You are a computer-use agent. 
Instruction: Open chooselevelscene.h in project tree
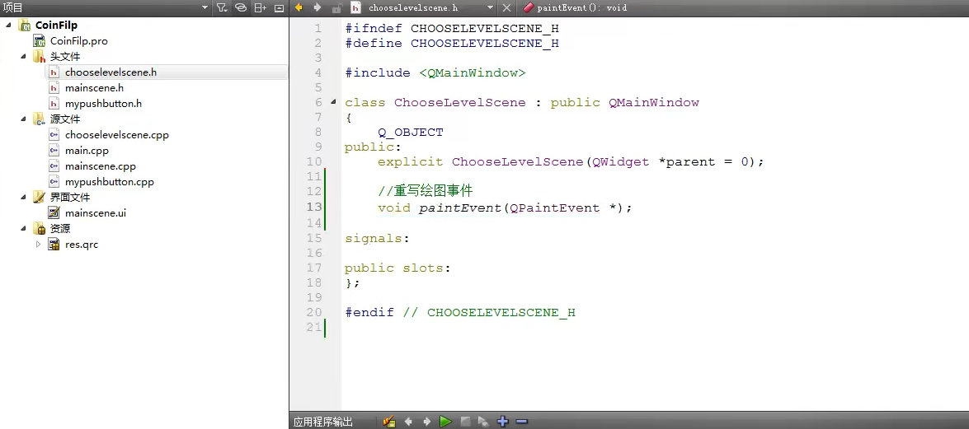click(111, 72)
